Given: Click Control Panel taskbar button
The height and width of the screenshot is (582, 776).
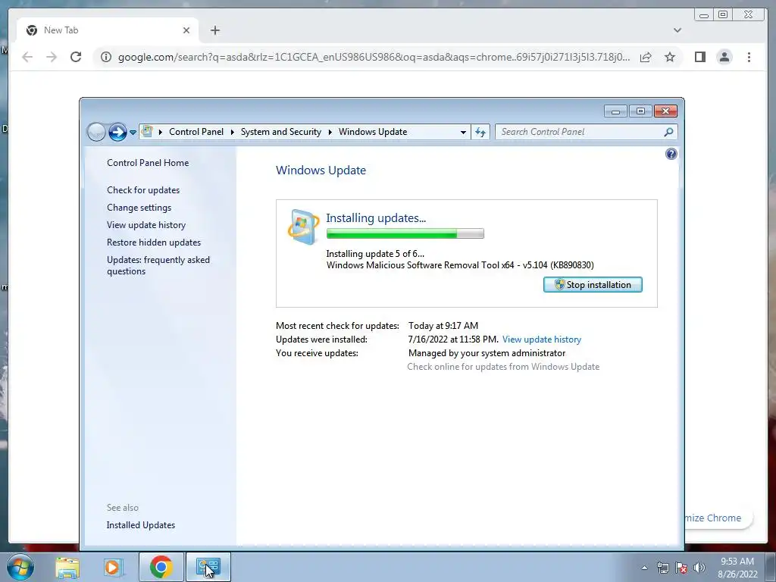Looking at the screenshot, I should click(x=208, y=567).
